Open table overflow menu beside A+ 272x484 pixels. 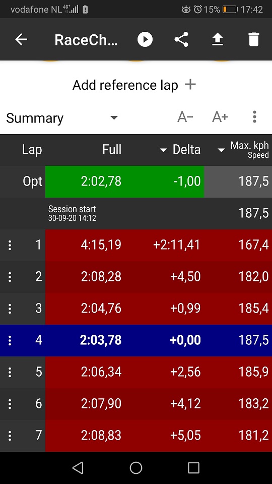click(254, 117)
